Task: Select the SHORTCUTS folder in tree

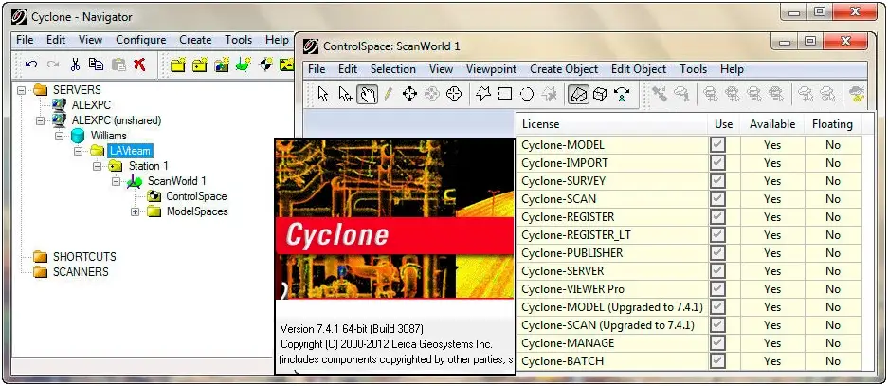Action: coord(84,257)
